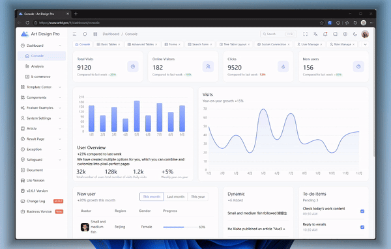The image size is (391, 249).
Task: Open the tabs overflow dropdown arrow
Action: coord(365,44)
